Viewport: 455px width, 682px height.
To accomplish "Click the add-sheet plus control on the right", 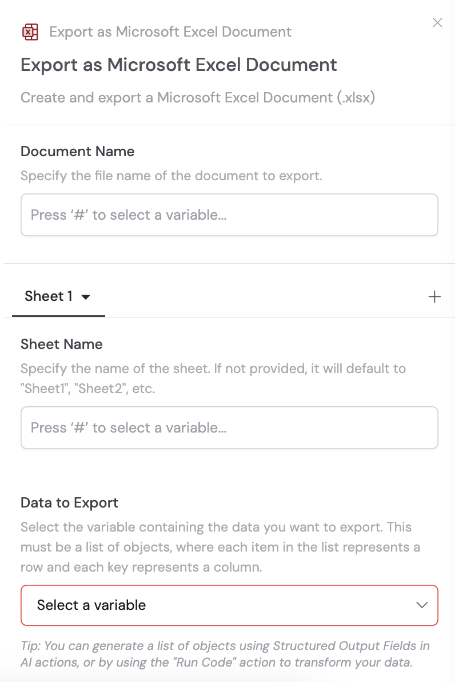I will 435,296.
